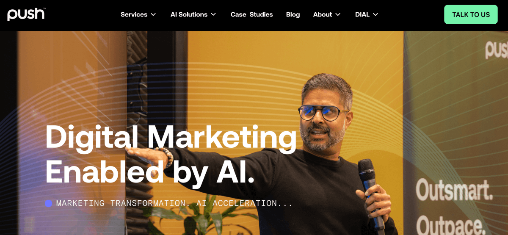Click the green TALK TO US button
Screen dimensions: 508x235
[471, 14]
